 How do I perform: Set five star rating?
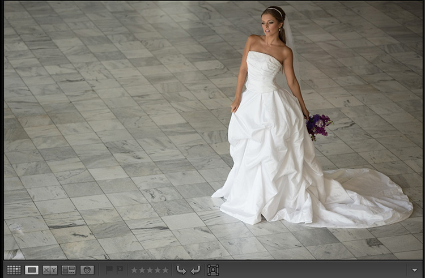(165, 270)
